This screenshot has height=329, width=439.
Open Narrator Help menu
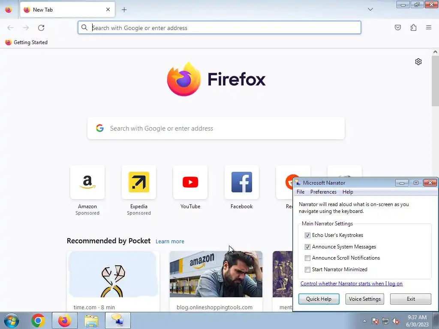(348, 192)
